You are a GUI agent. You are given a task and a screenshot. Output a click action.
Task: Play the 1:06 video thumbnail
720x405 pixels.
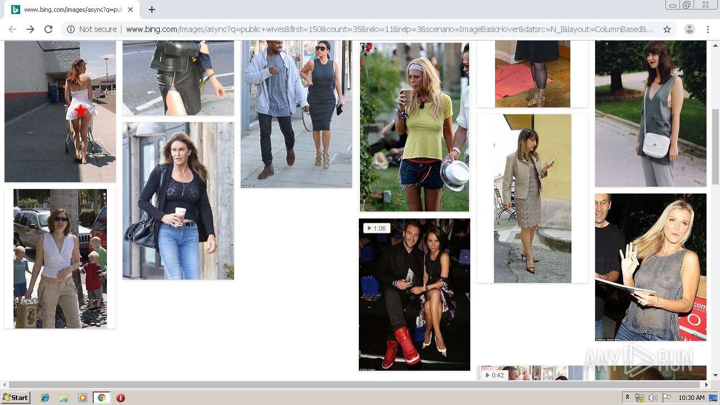click(x=415, y=295)
